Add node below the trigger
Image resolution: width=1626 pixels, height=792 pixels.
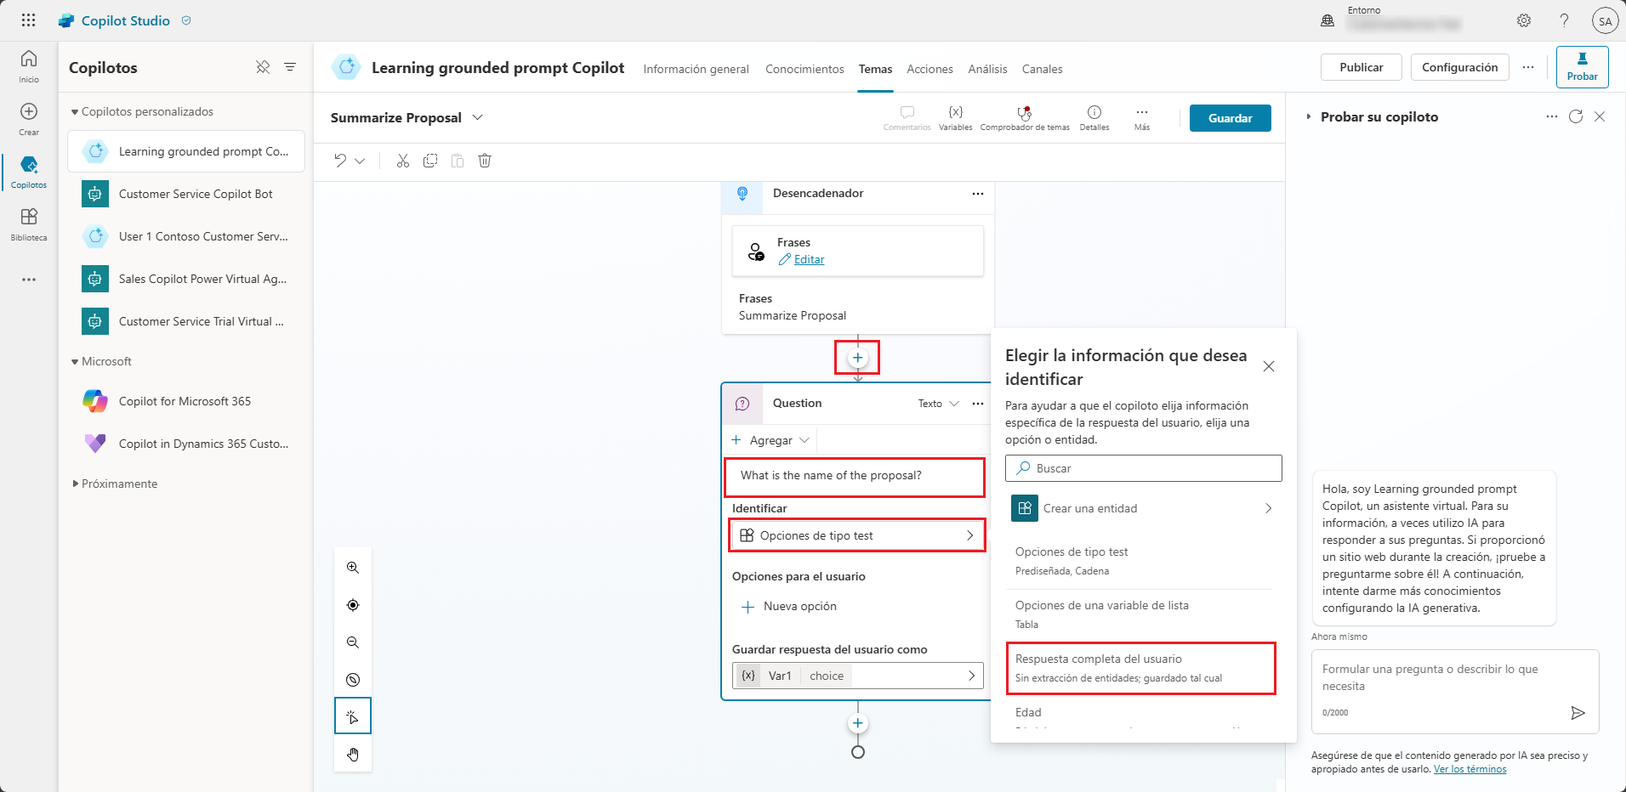tap(858, 358)
